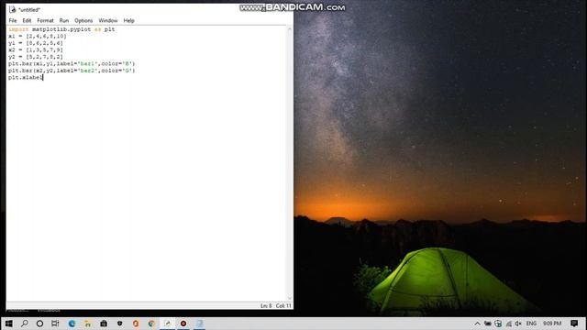Image resolution: width=587 pixels, height=330 pixels.
Task: Click the plt.bar line with label 'bar1'
Action: [72, 63]
